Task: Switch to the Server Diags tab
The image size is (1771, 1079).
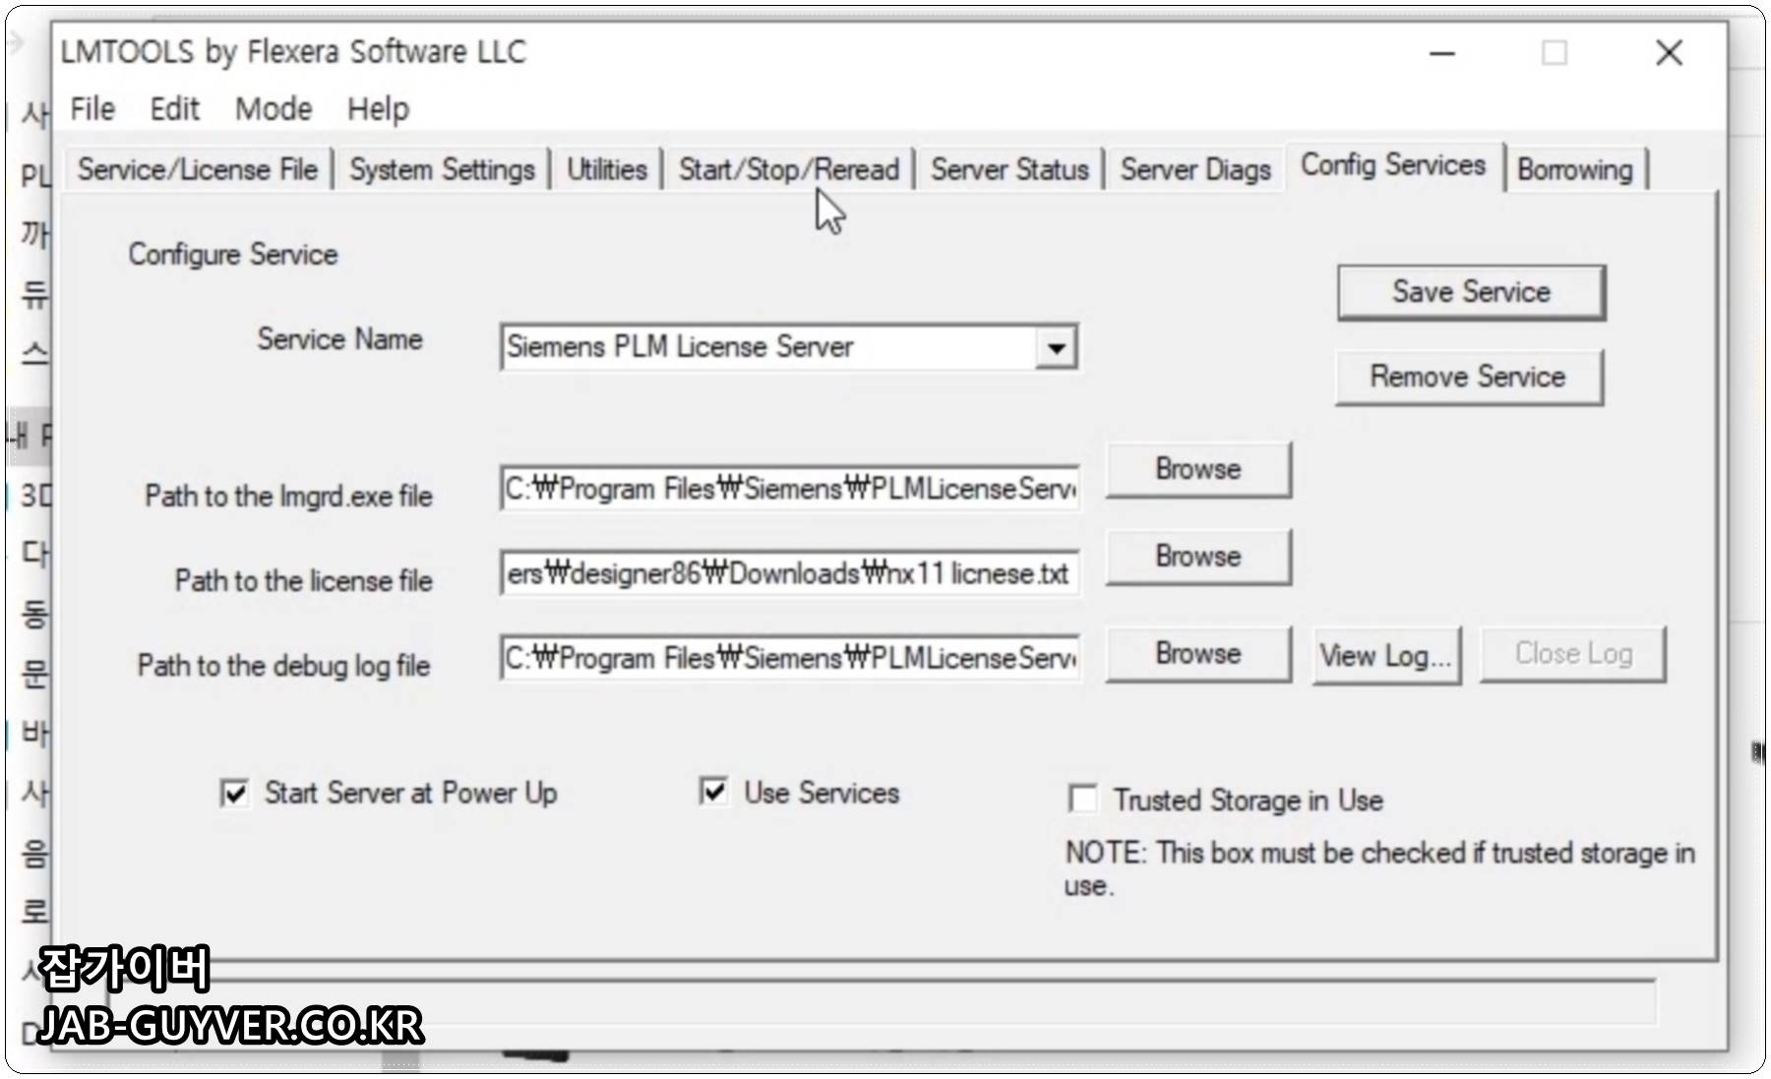Action: coord(1195,169)
